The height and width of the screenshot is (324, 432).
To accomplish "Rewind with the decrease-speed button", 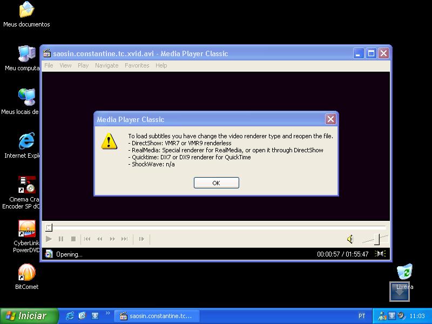I will (100, 239).
